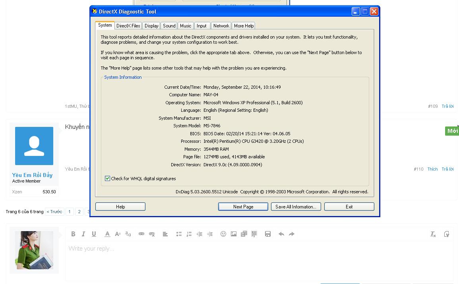Image resolution: width=459 pixels, height=284 pixels.
Task: Open the text alignment dropdown
Action: point(165,234)
